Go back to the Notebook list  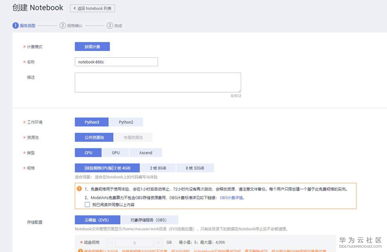92,8
